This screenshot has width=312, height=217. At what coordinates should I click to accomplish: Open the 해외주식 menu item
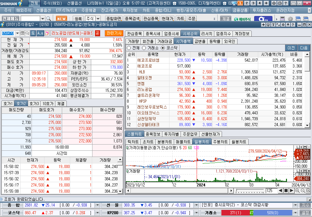point(24,10)
